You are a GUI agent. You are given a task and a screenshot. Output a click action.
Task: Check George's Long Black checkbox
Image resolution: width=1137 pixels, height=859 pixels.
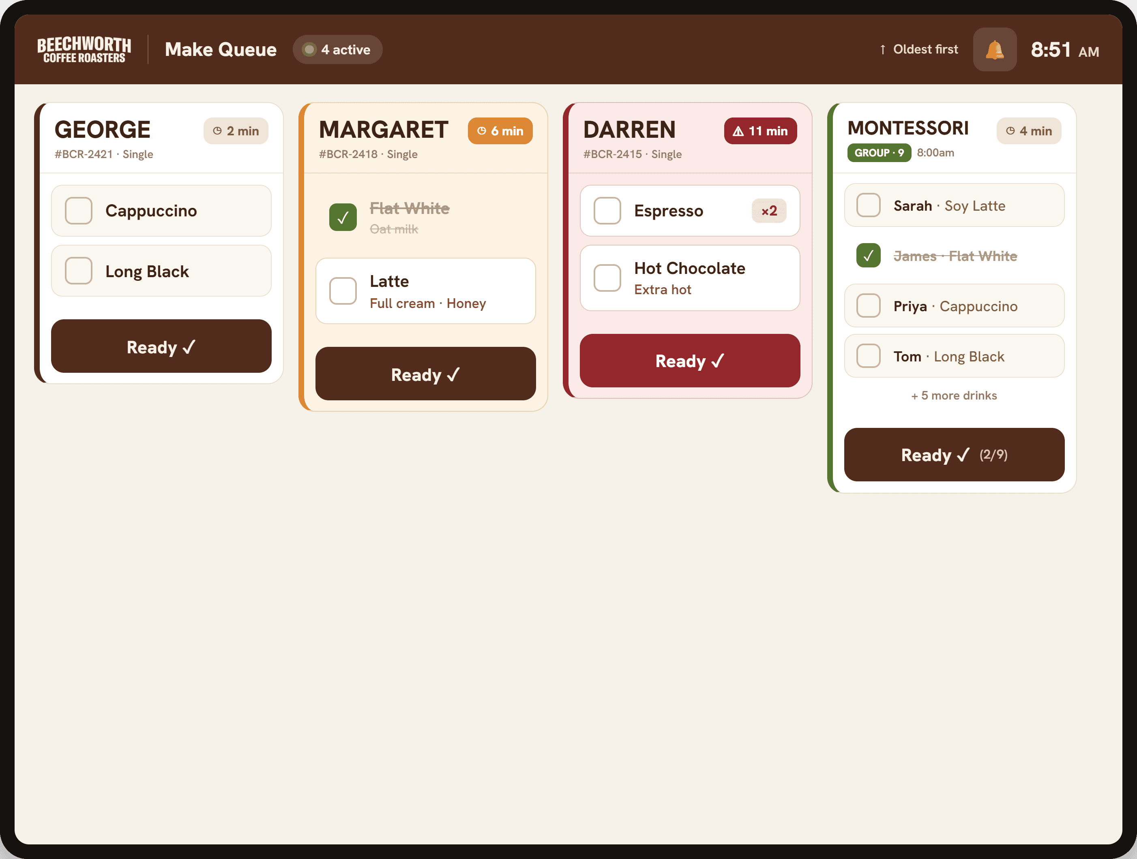79,271
